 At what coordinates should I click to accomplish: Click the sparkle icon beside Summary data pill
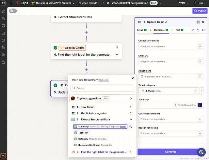(x=130, y=126)
